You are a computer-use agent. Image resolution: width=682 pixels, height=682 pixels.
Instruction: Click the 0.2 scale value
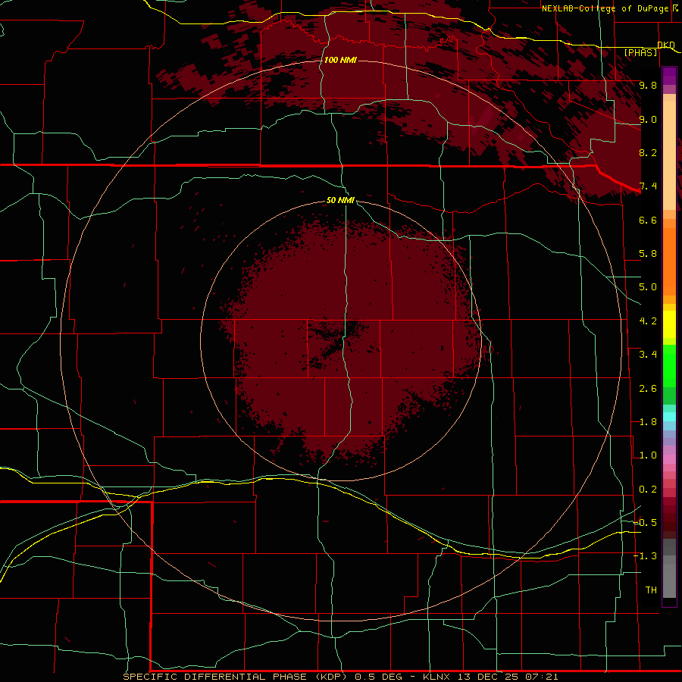[x=648, y=490]
